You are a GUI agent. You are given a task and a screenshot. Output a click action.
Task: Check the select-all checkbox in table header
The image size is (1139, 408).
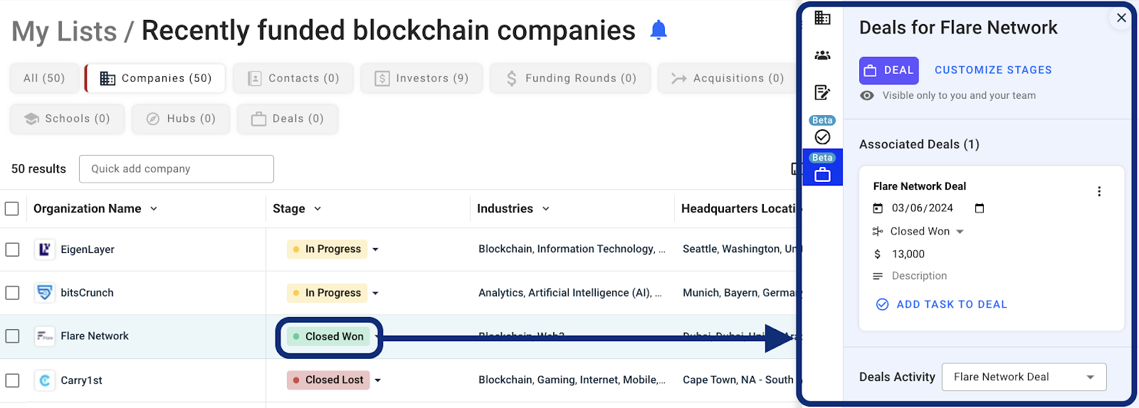click(x=12, y=208)
